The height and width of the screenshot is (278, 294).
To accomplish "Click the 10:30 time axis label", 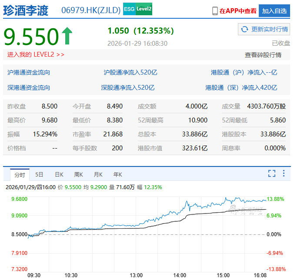I will [x=71, y=275].
